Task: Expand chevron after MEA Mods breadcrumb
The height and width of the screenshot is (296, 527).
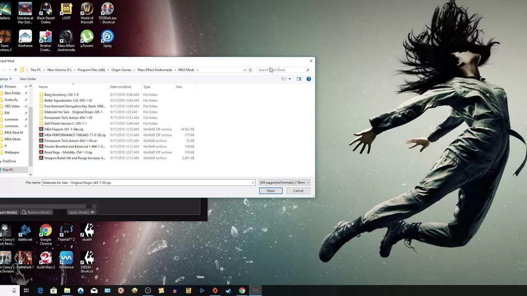Action: tap(197, 70)
